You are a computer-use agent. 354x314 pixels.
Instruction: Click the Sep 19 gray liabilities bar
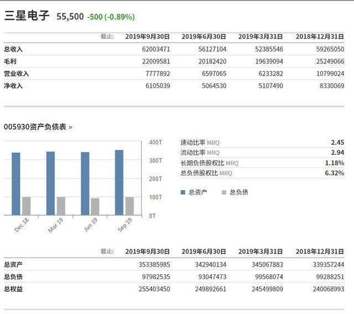tap(129, 206)
